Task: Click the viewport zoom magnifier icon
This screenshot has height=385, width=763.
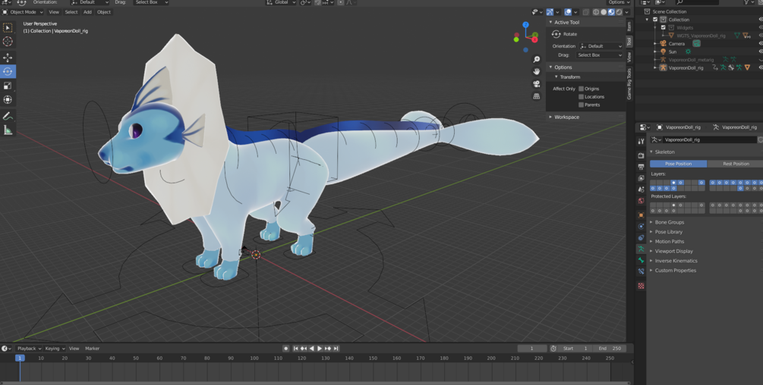Action: pos(536,59)
